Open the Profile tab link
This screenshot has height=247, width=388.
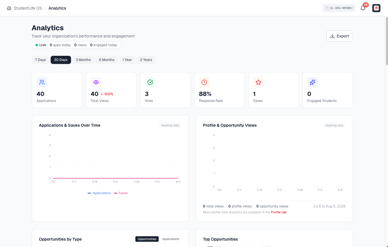(279, 212)
